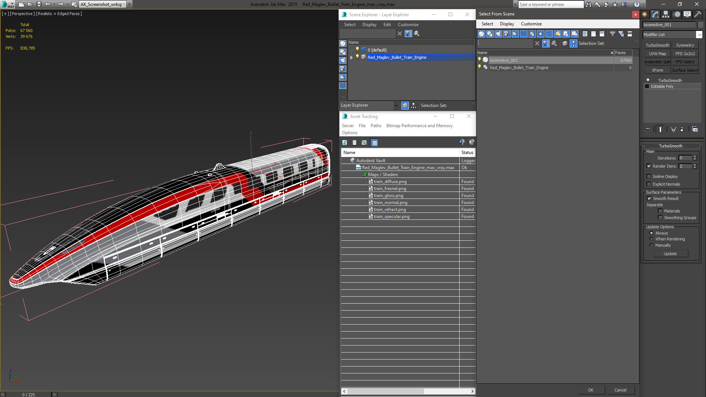Screen dimensions: 706x397
Task: Enable Separate by Smoothing Groups checkbox
Action: [660, 218]
